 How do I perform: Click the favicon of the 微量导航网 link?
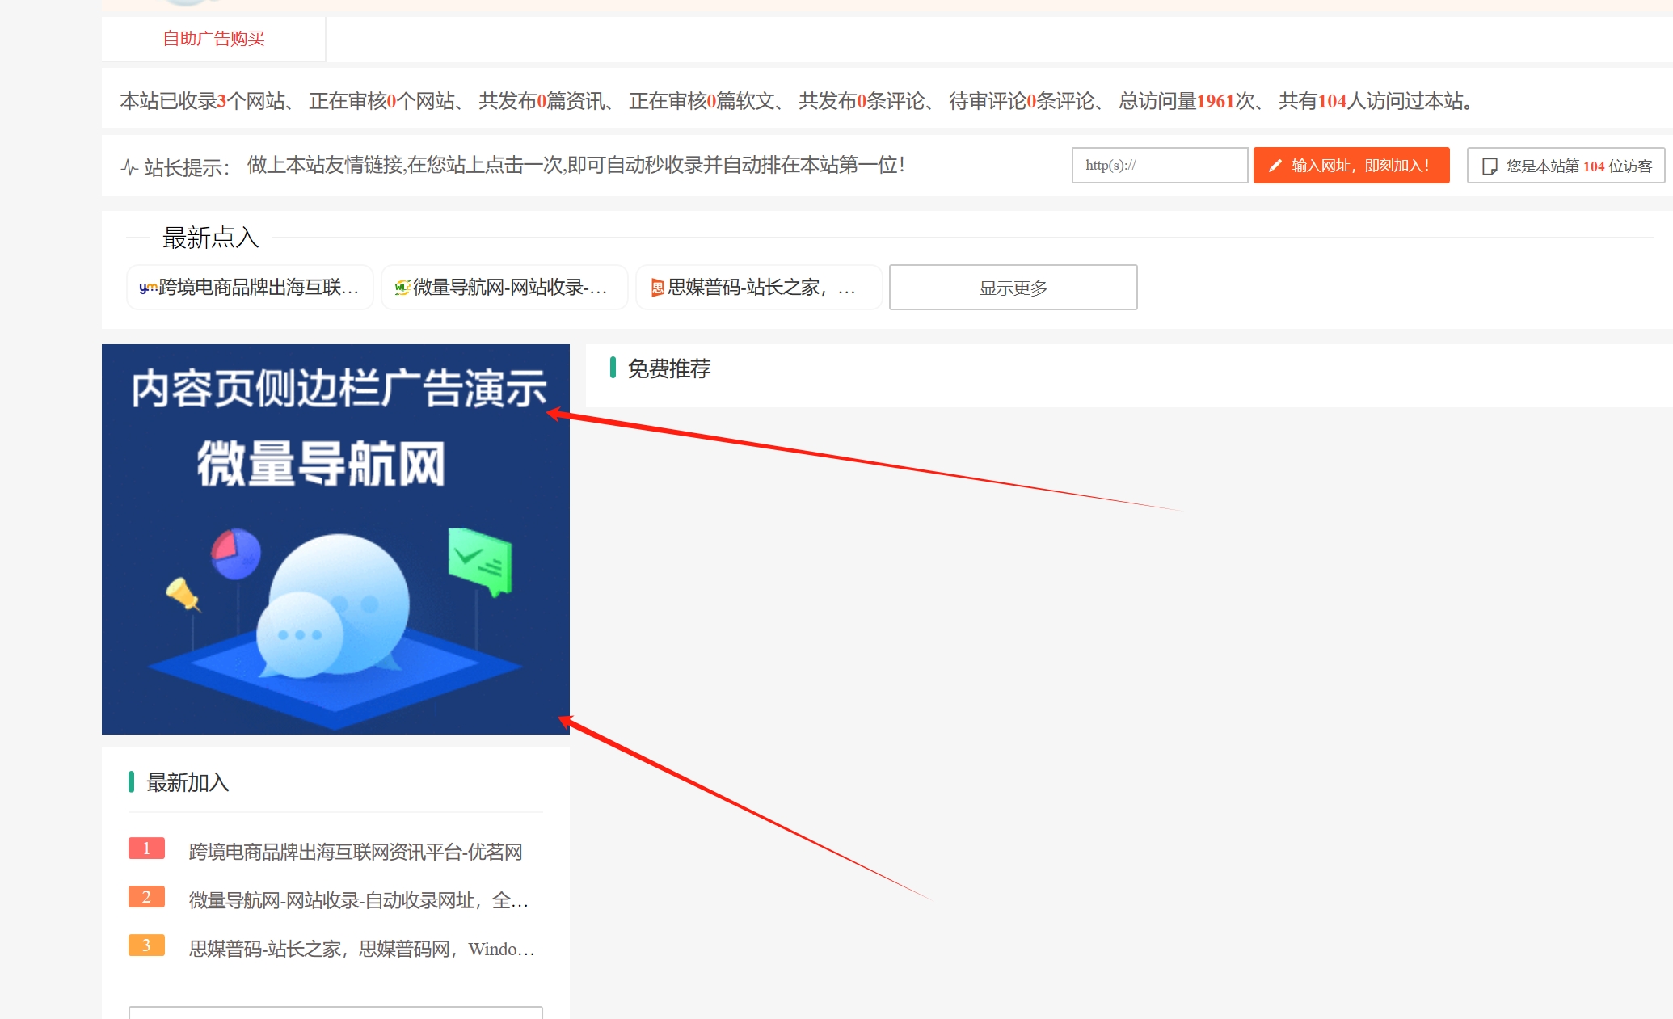coord(402,288)
